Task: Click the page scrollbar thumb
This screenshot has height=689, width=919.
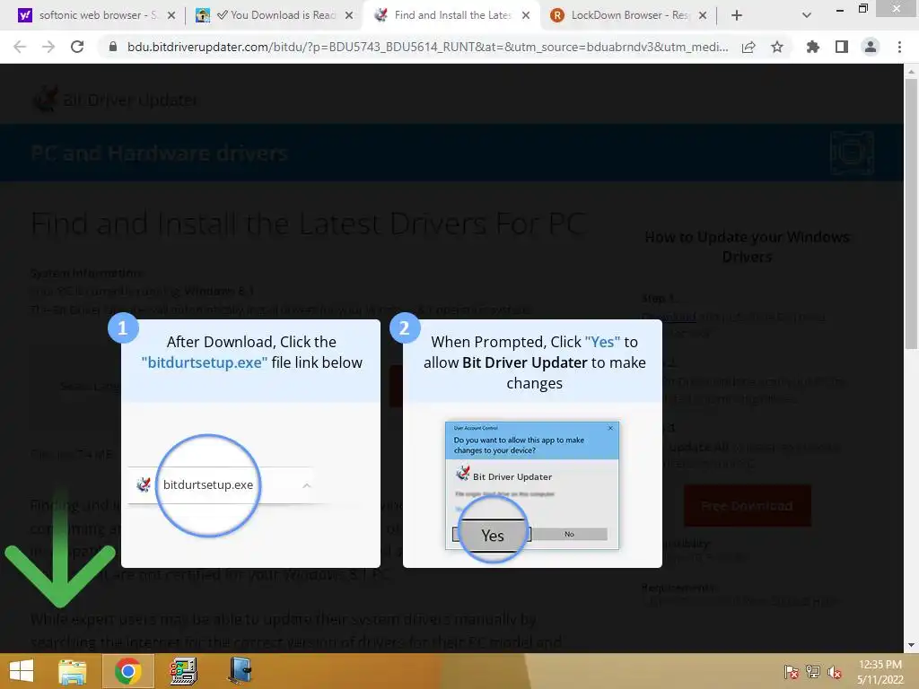Action: coord(910,214)
